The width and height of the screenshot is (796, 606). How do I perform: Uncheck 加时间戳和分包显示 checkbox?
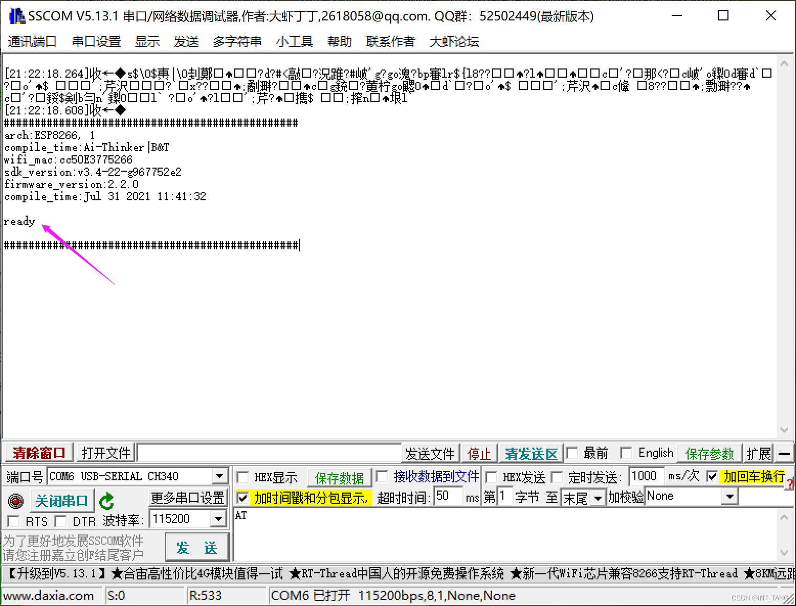coord(243,497)
